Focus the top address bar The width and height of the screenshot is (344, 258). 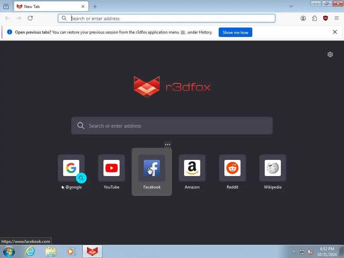(x=167, y=18)
